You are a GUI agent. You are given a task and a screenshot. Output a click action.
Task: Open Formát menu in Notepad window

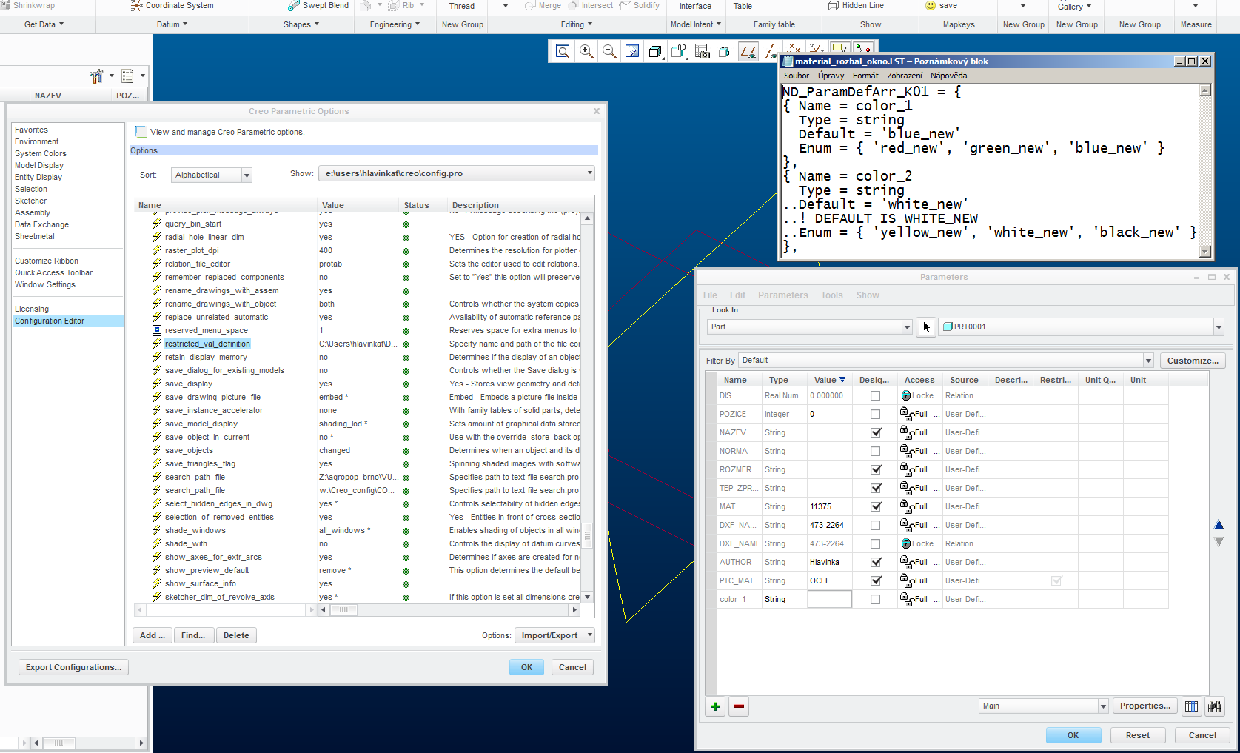pyautogui.click(x=865, y=76)
